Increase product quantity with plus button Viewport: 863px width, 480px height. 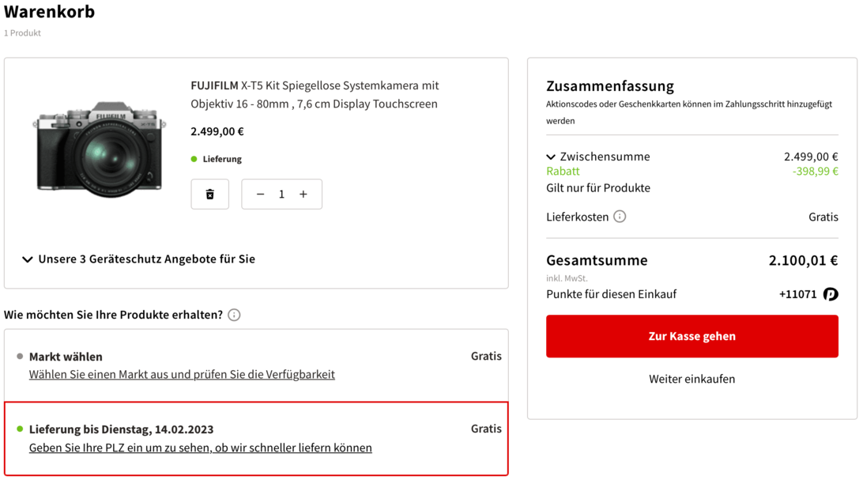tap(303, 195)
